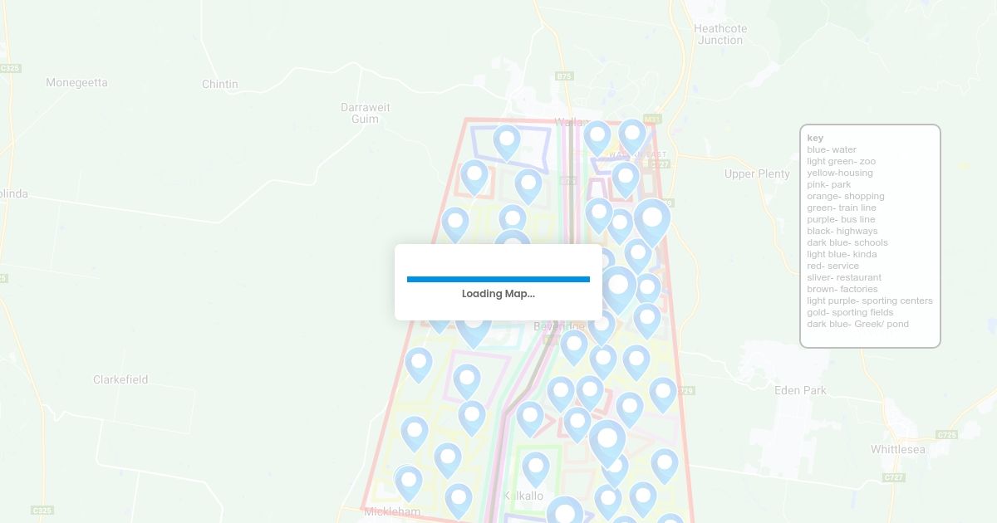Click the Loading Map... text
Screen dimensions: 997x523
point(498,294)
